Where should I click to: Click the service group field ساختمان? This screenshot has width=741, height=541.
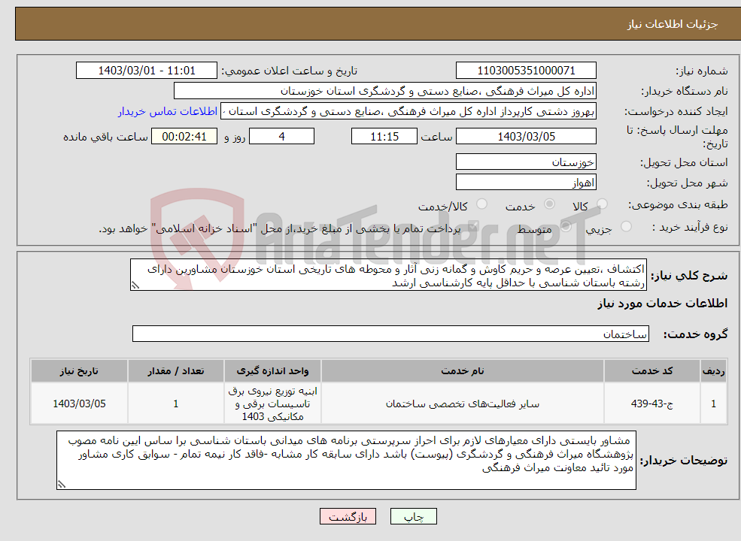(391, 334)
